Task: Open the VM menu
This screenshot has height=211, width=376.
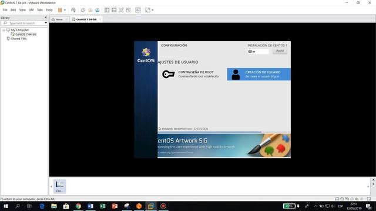Action: click(31, 10)
